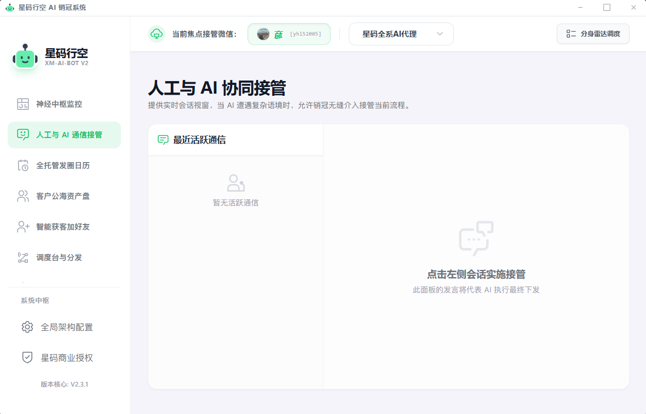Click the green cloud icon beside 当前焦点接管微信
Image resolution: width=646 pixels, height=414 pixels.
(157, 33)
